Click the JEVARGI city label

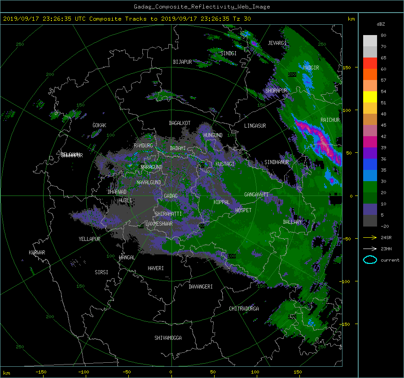pos(277,43)
